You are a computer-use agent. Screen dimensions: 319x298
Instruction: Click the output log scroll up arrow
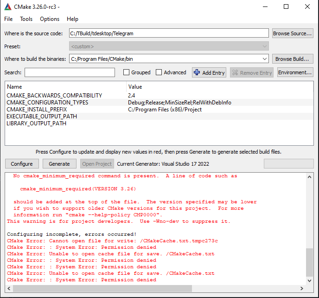(309, 177)
